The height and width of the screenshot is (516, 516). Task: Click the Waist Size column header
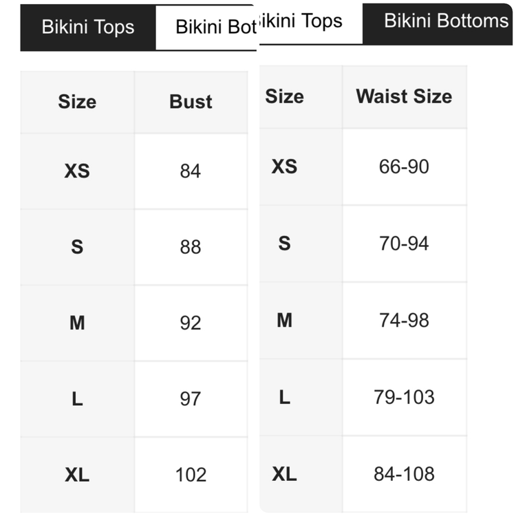[404, 96]
